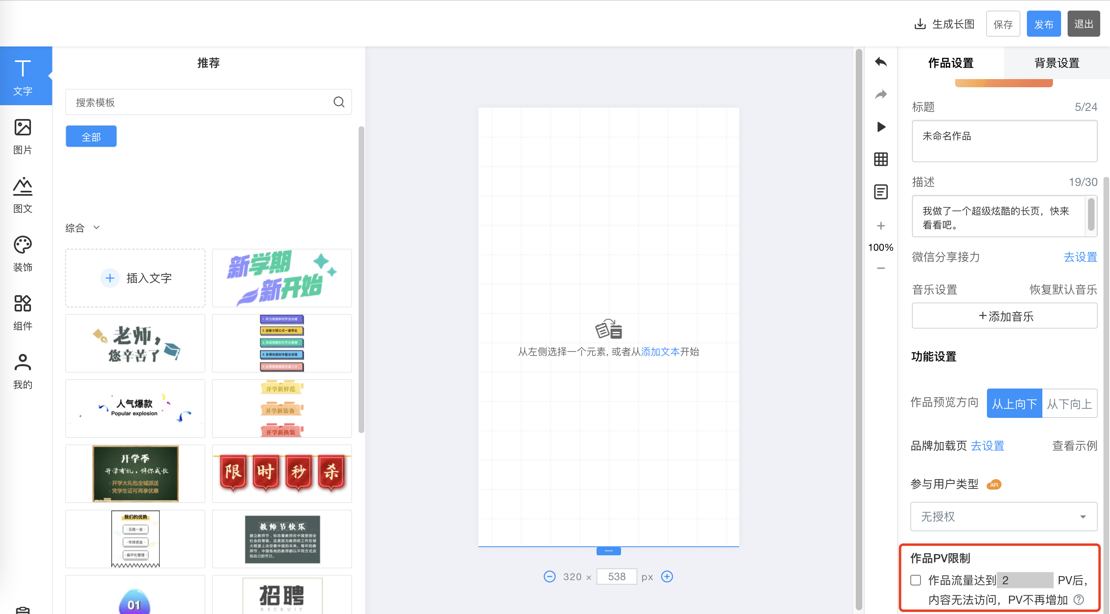Click the 标题 title input field

(1004, 141)
